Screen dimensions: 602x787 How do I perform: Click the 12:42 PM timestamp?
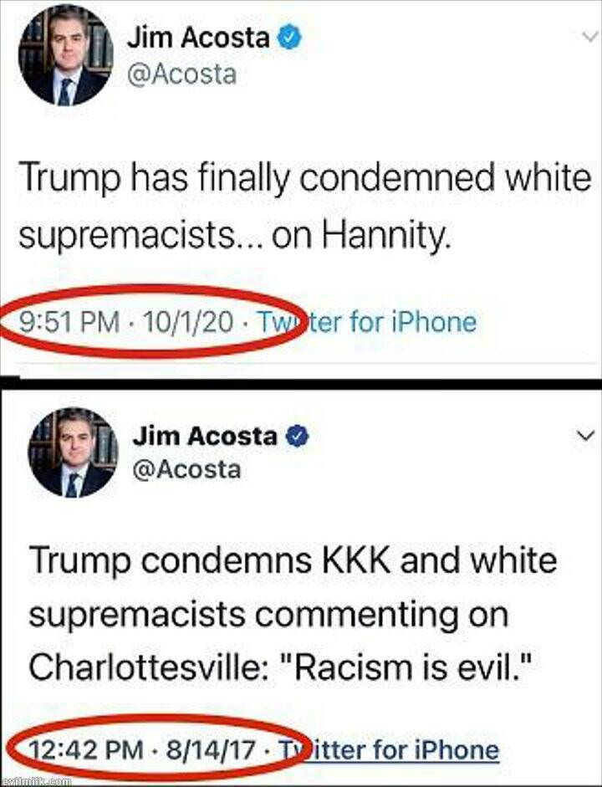point(87,751)
